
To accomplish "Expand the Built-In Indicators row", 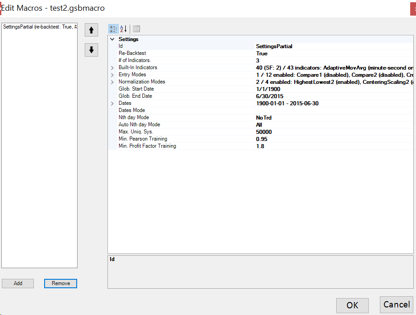I will (x=112, y=68).
